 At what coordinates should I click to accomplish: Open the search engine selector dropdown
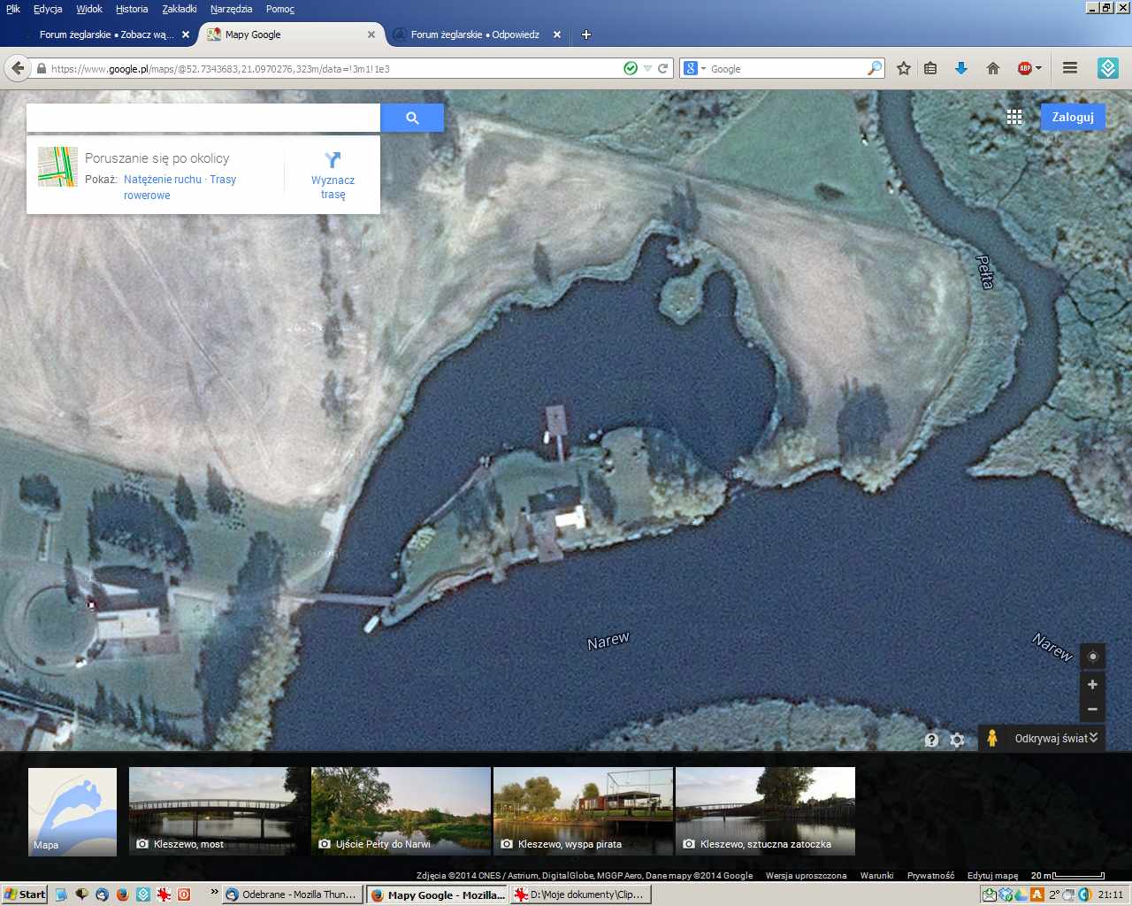pyautogui.click(x=694, y=68)
